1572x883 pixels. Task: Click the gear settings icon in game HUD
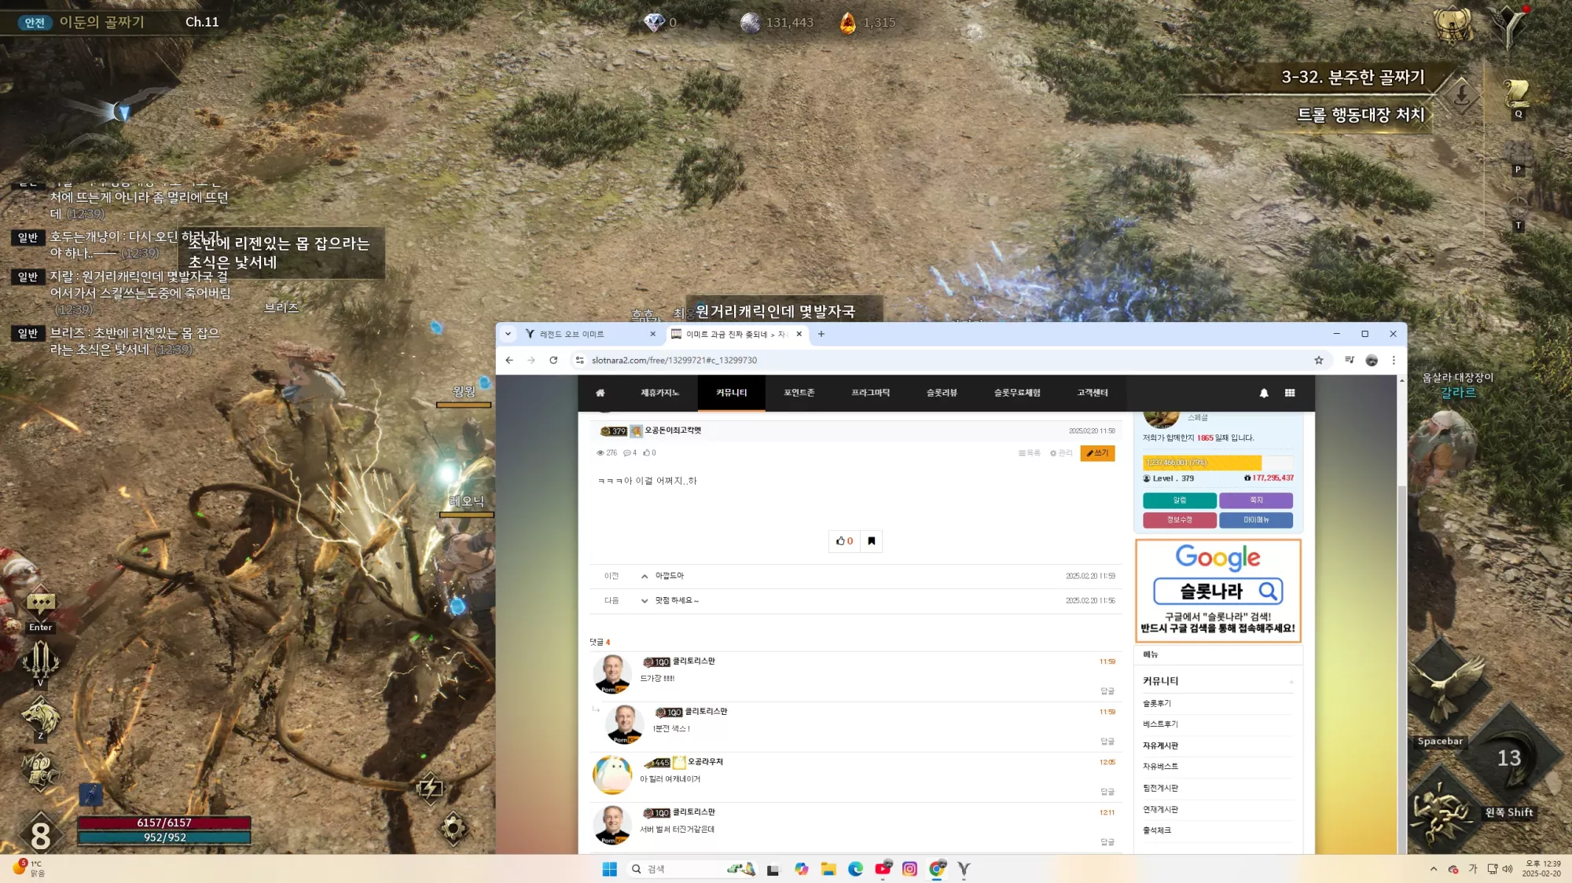[x=454, y=828]
